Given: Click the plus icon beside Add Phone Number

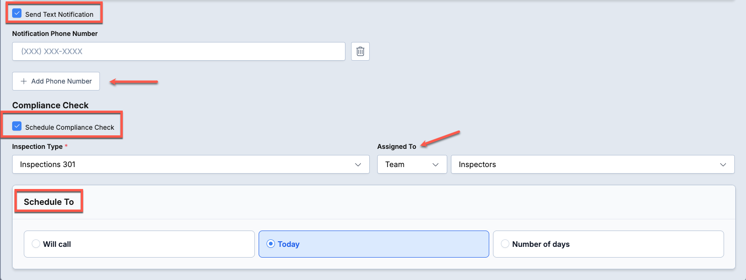Looking at the screenshot, I should (x=24, y=81).
